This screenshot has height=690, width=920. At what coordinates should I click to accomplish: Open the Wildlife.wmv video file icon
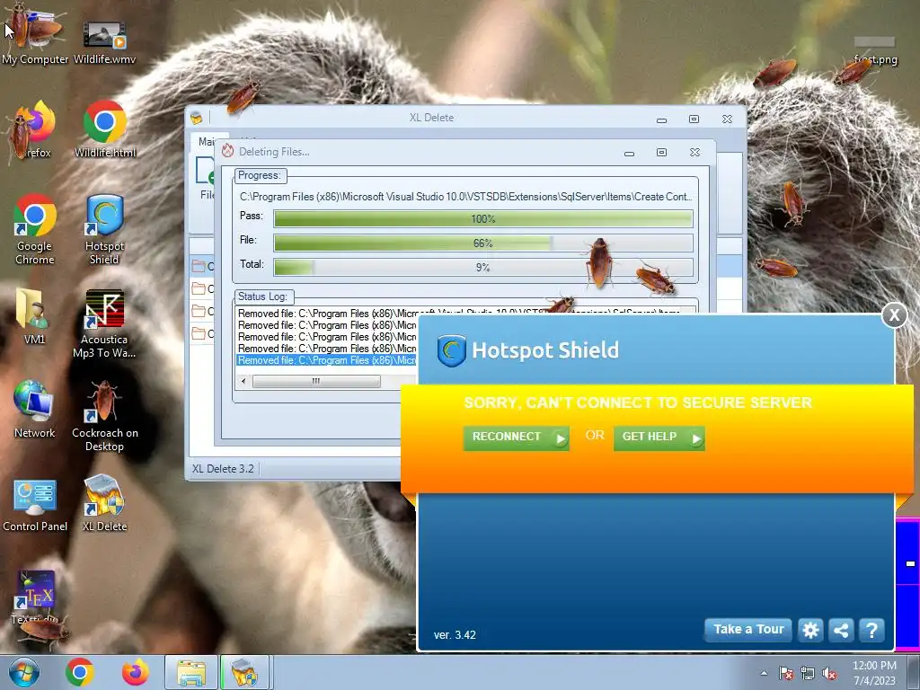pos(104,41)
